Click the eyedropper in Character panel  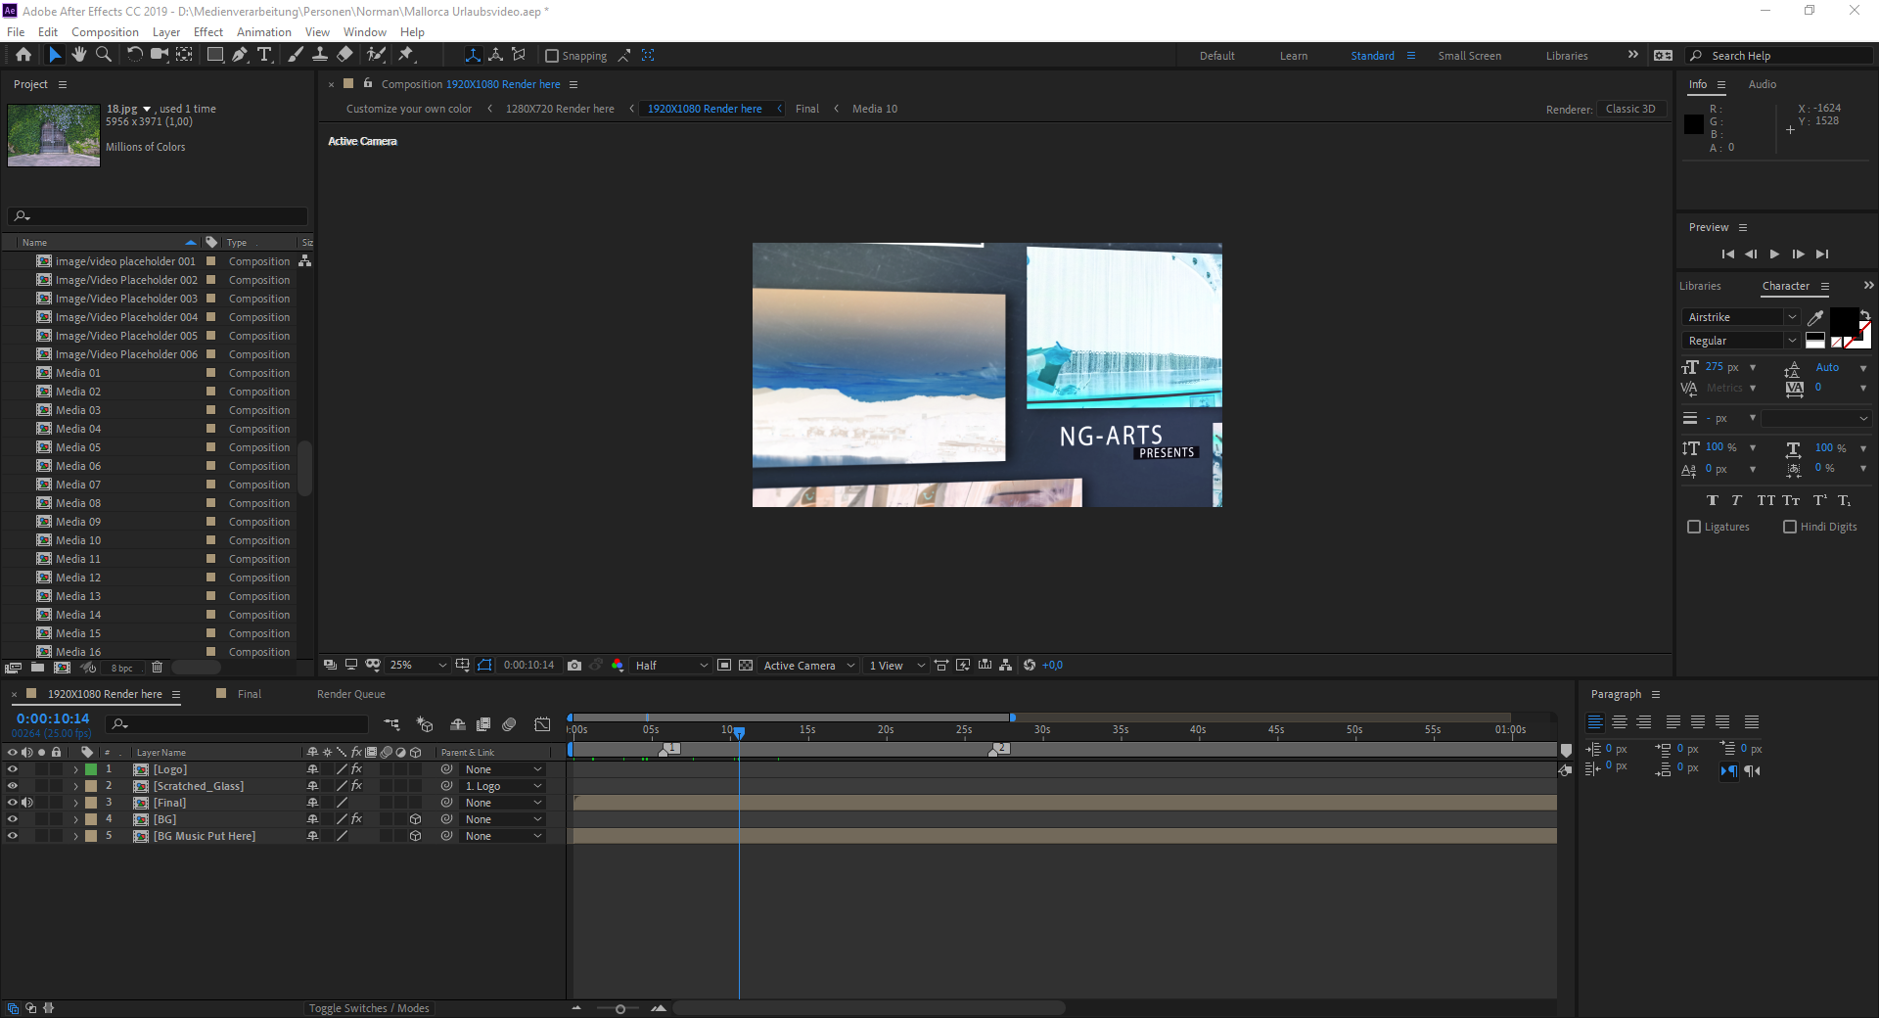click(1815, 317)
